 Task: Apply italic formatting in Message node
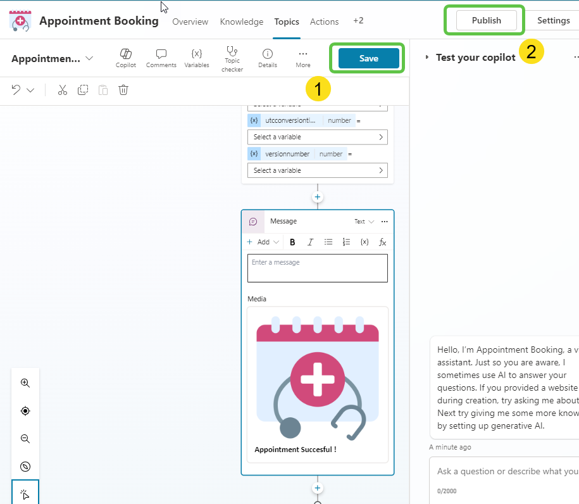click(310, 242)
